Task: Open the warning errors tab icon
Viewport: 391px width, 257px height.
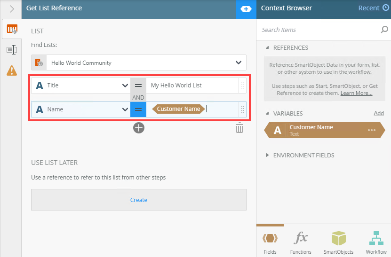Action: point(12,70)
